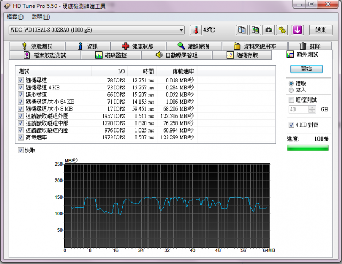Viewport: 342px width, 264px height.
Task: Copy screenshot to clipboard icon
Action: tap(255, 30)
